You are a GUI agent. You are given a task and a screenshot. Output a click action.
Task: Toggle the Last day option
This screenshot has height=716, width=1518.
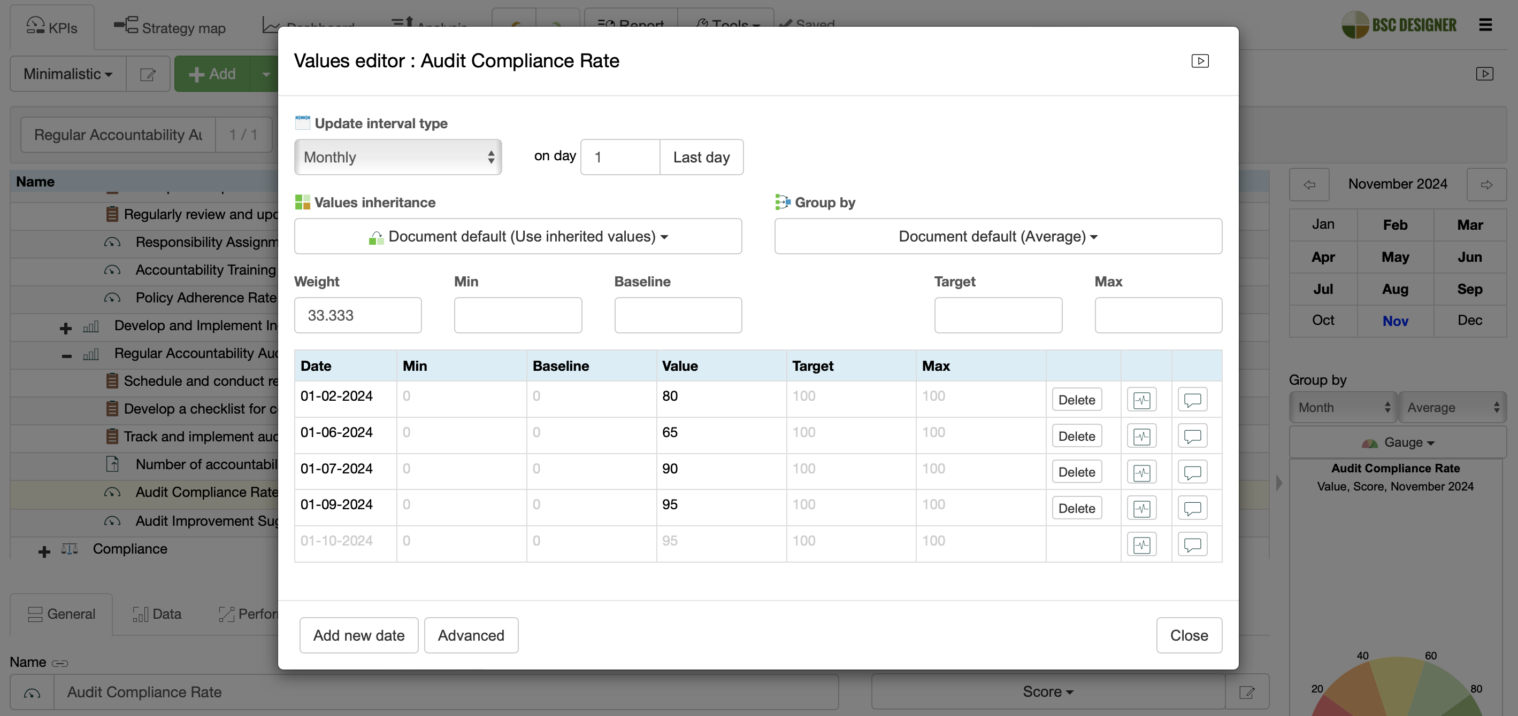701,157
